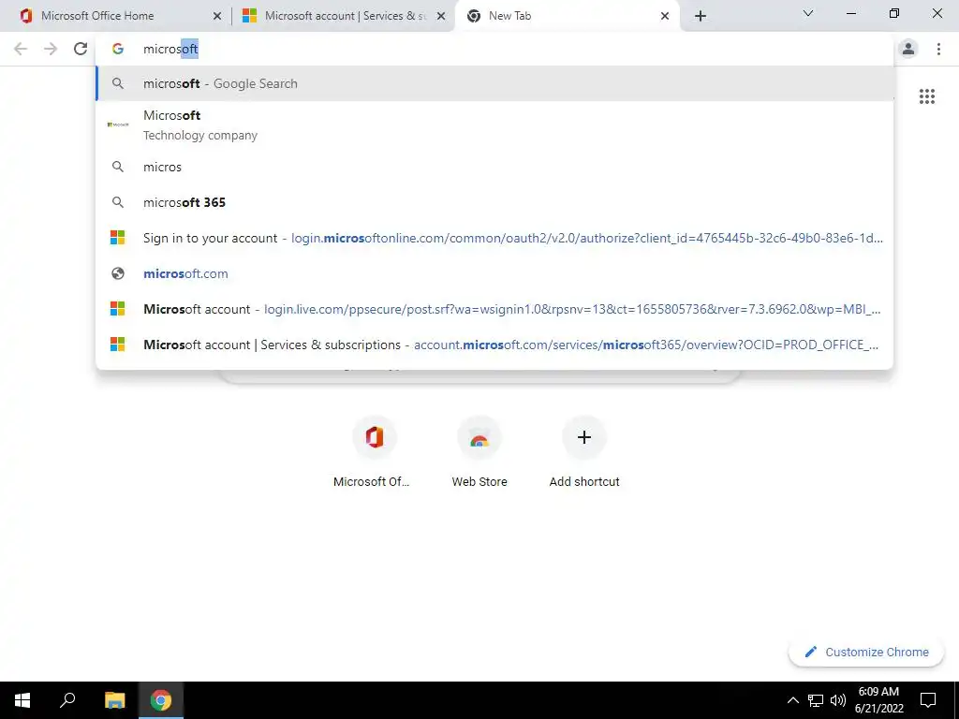Pick the 'microsoft 365' suggestion
This screenshot has height=719, width=959.
tap(494, 202)
